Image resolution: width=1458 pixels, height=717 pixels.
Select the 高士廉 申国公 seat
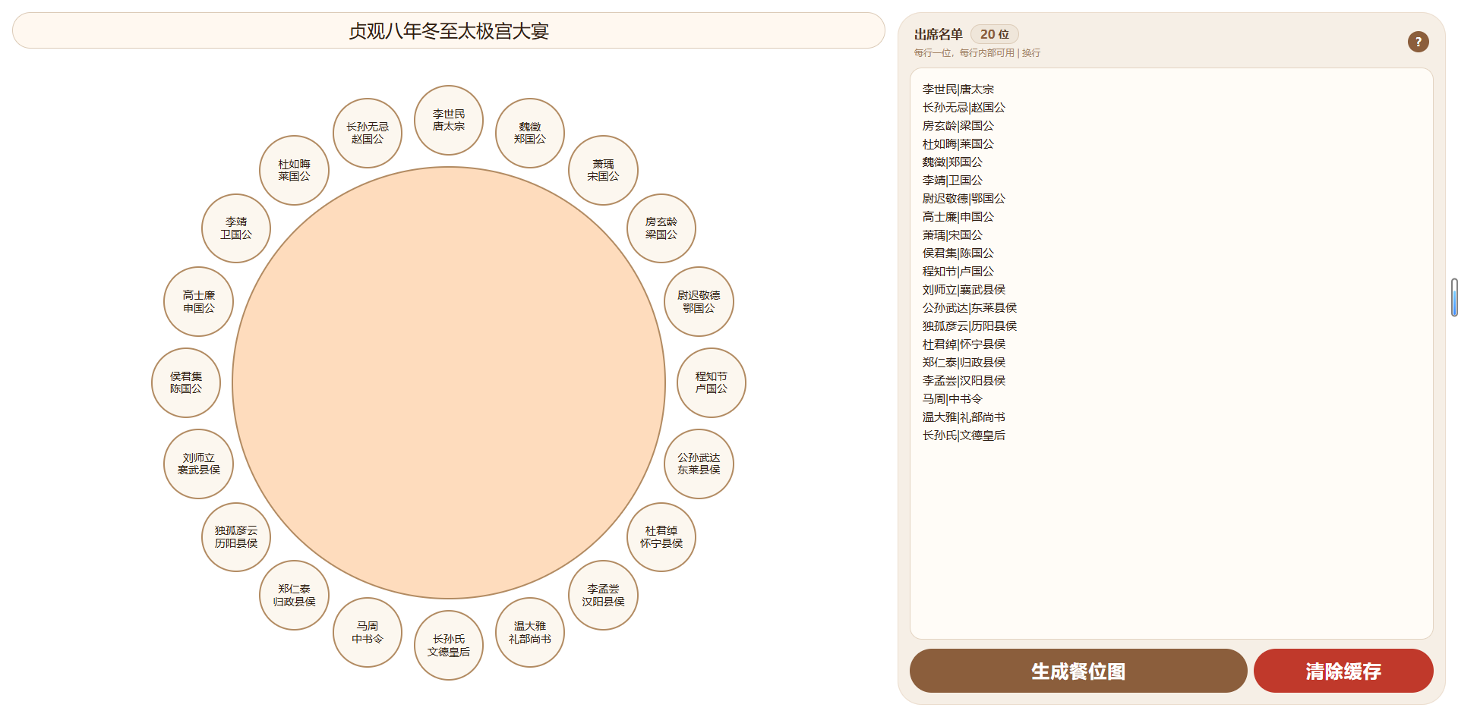click(198, 301)
